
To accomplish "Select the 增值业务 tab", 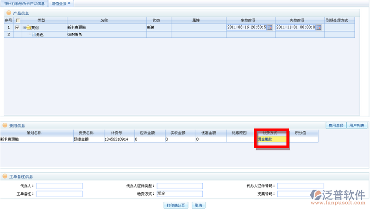I will click(58, 3).
